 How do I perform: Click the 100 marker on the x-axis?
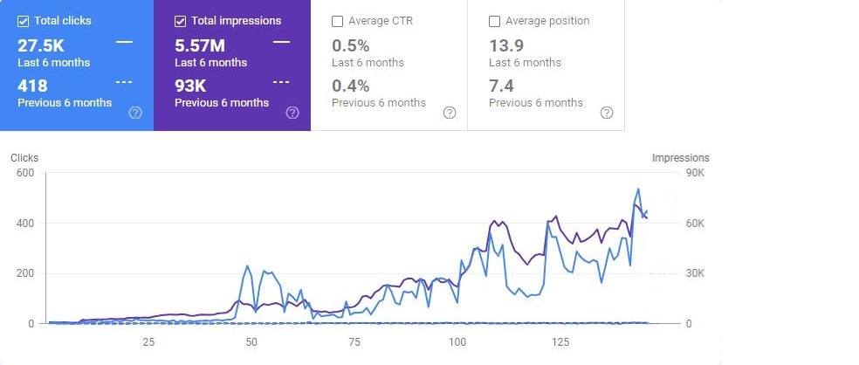[x=457, y=341]
